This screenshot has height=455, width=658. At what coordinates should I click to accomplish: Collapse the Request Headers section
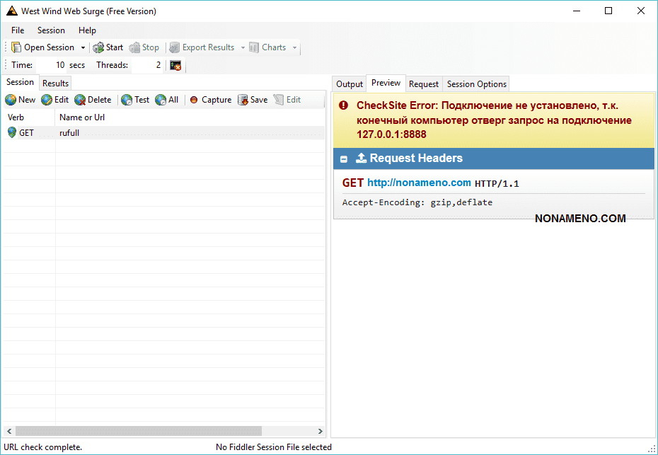pos(344,159)
